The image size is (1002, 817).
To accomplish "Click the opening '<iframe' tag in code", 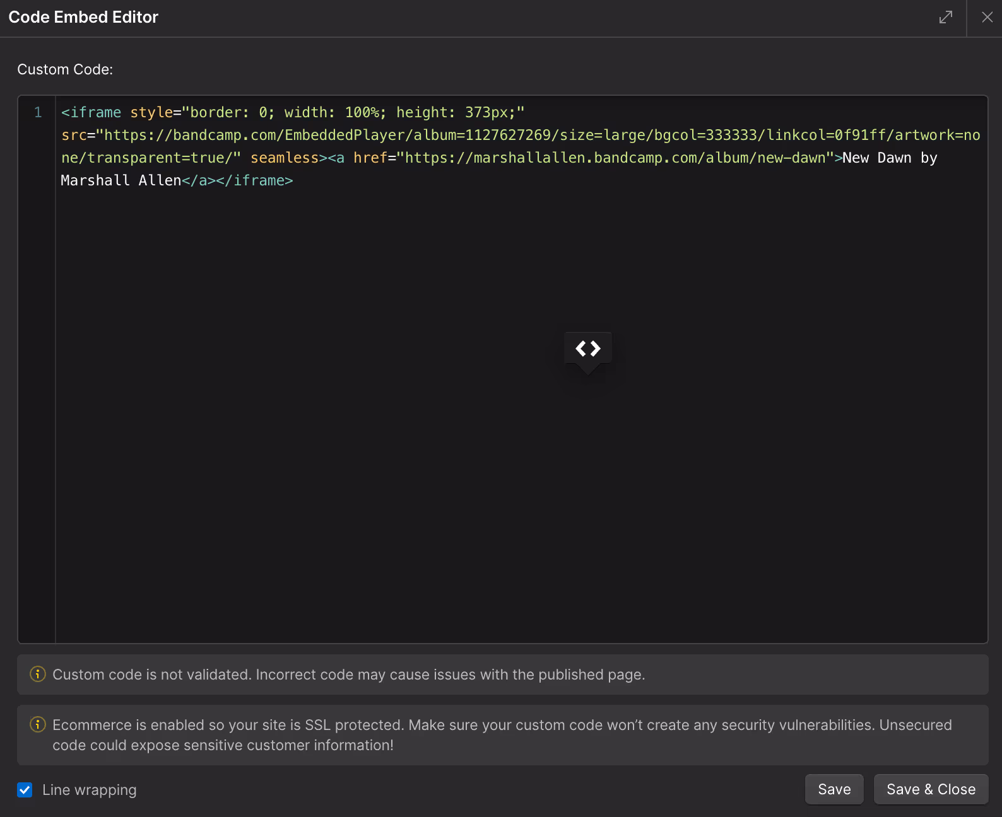I will pyautogui.click(x=91, y=112).
